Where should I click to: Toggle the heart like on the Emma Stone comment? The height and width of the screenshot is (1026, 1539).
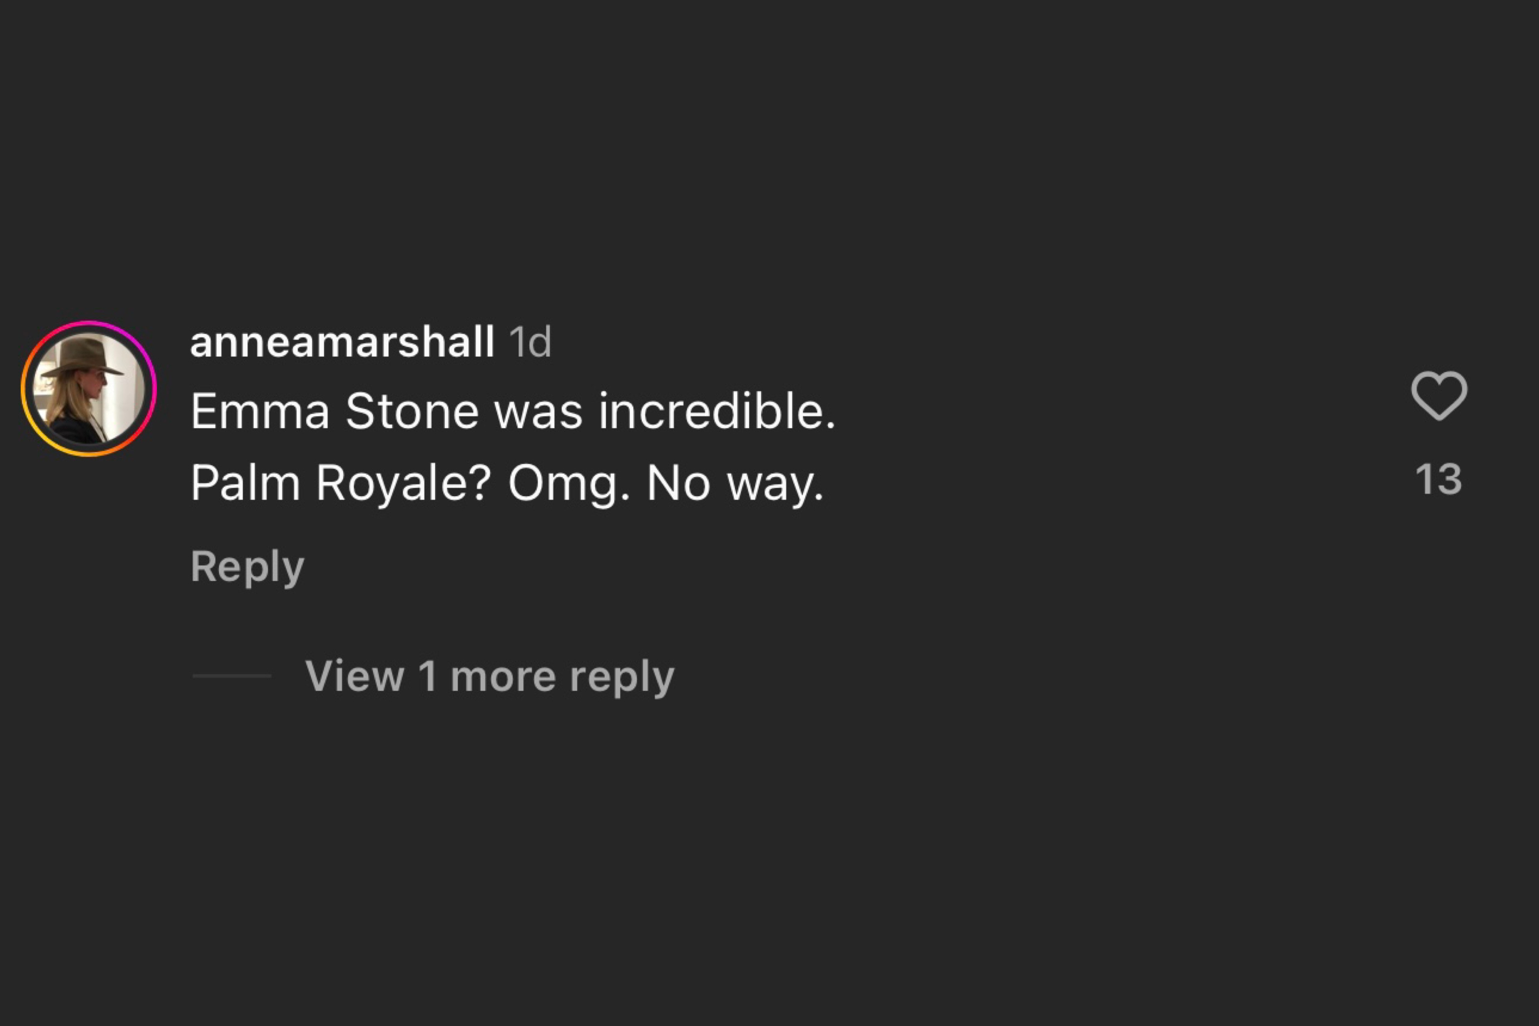pyautogui.click(x=1439, y=395)
